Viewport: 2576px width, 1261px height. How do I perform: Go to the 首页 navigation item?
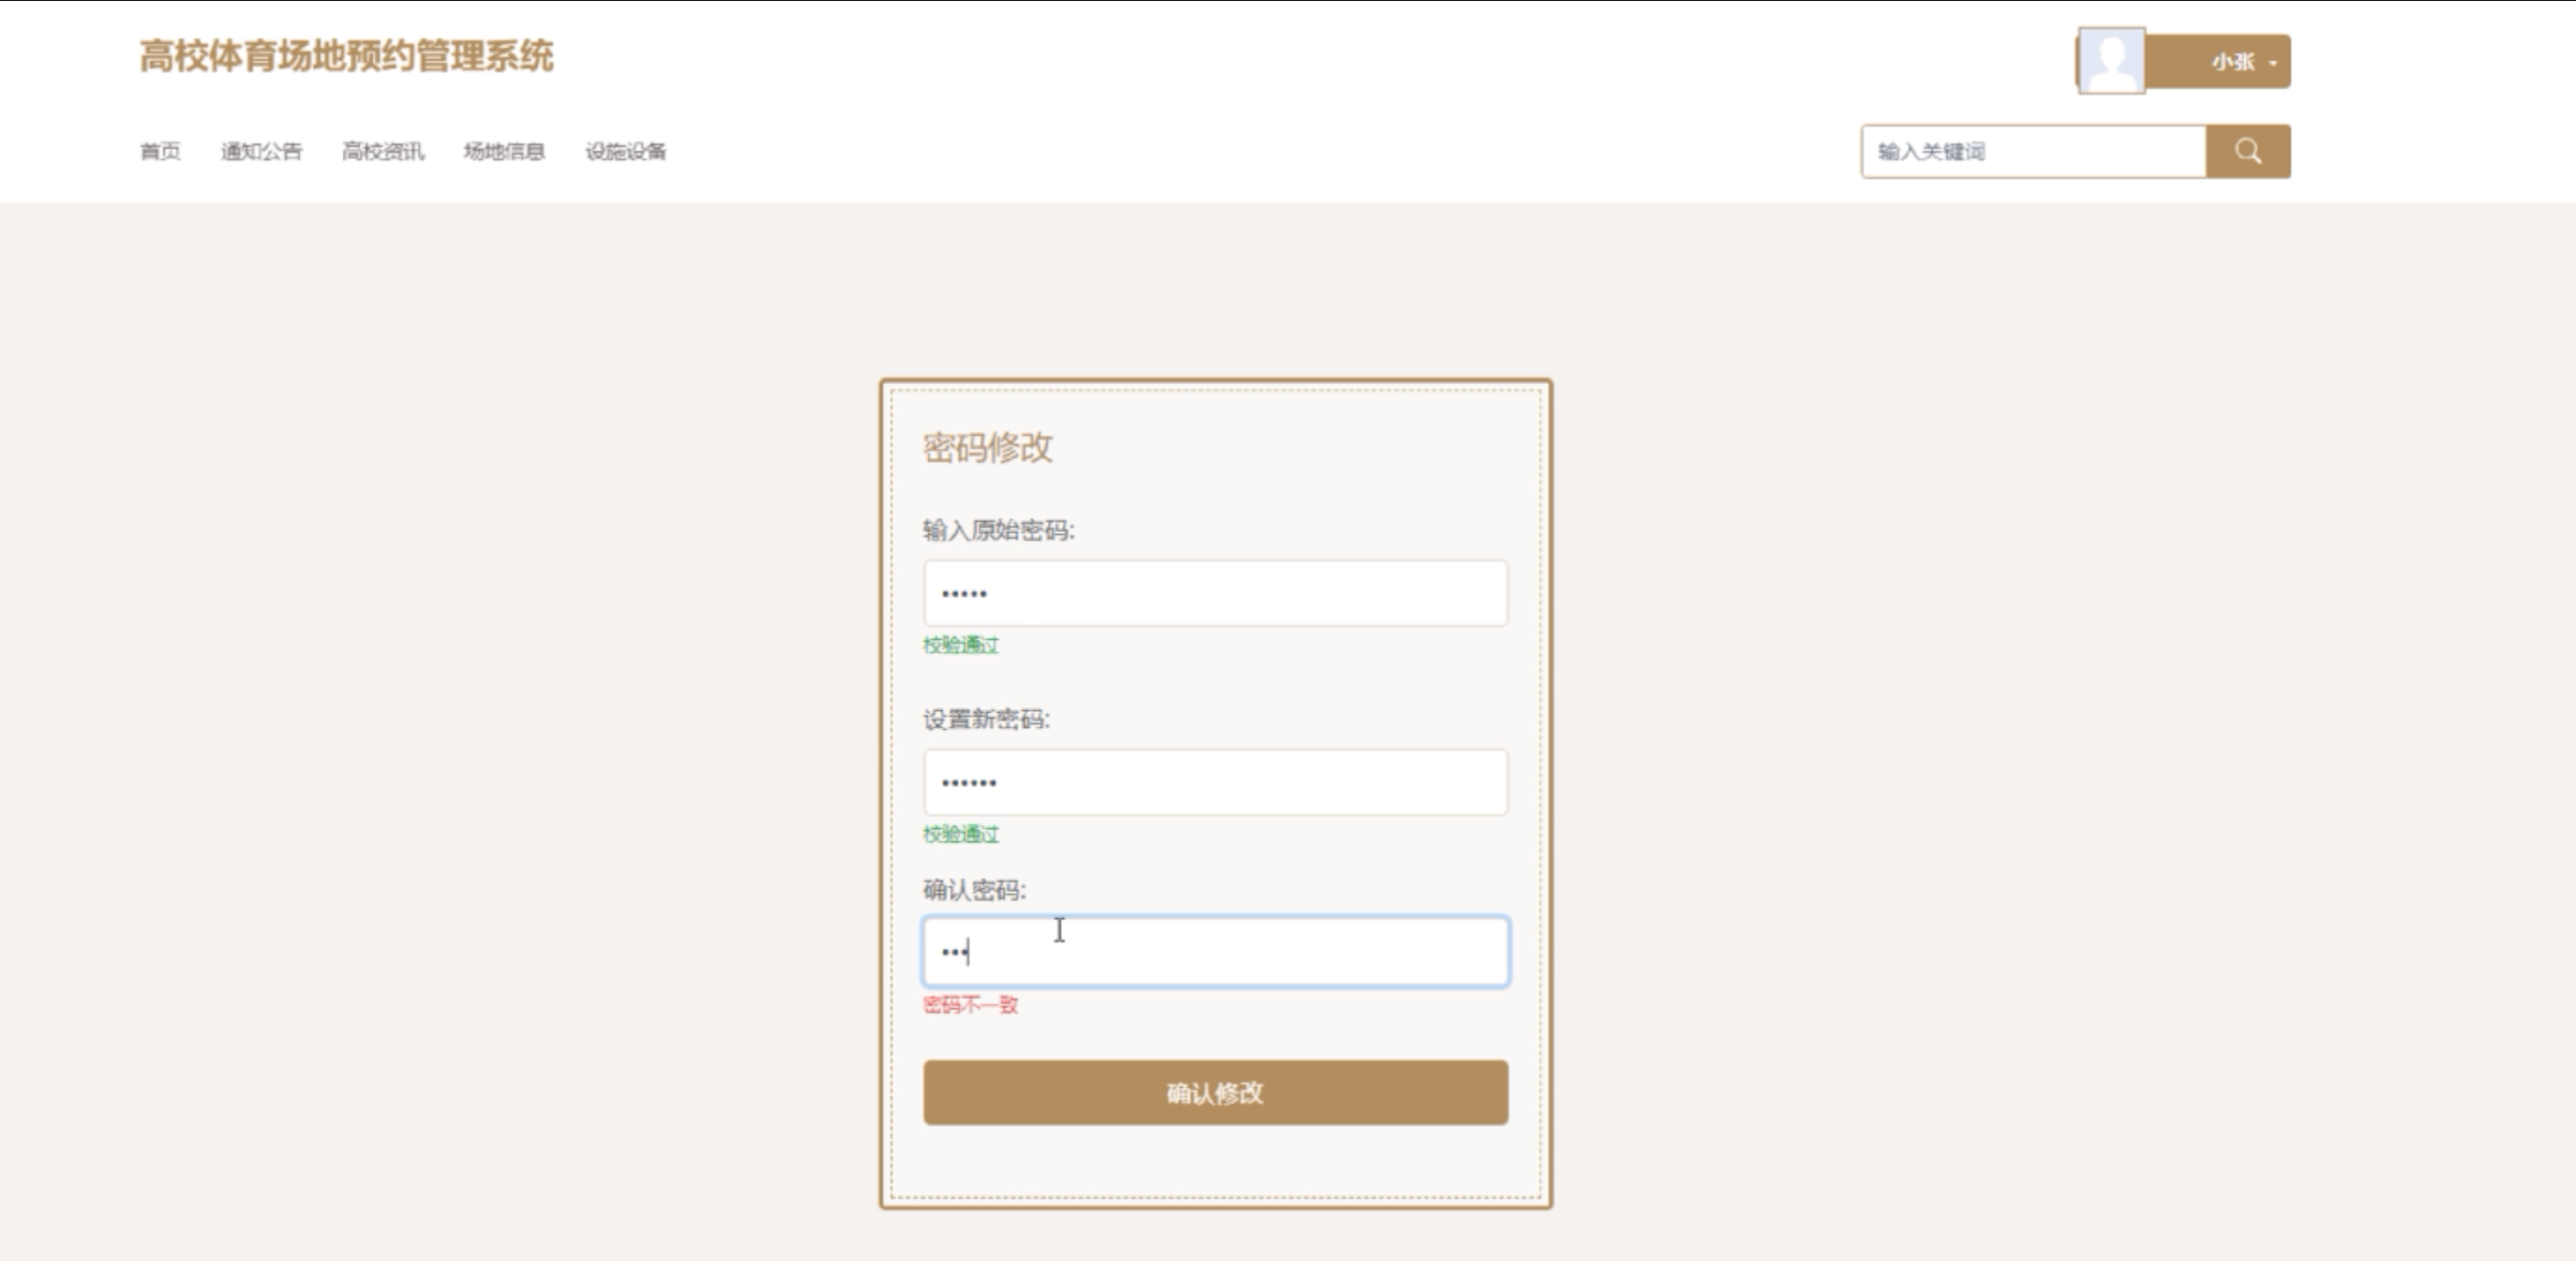160,152
